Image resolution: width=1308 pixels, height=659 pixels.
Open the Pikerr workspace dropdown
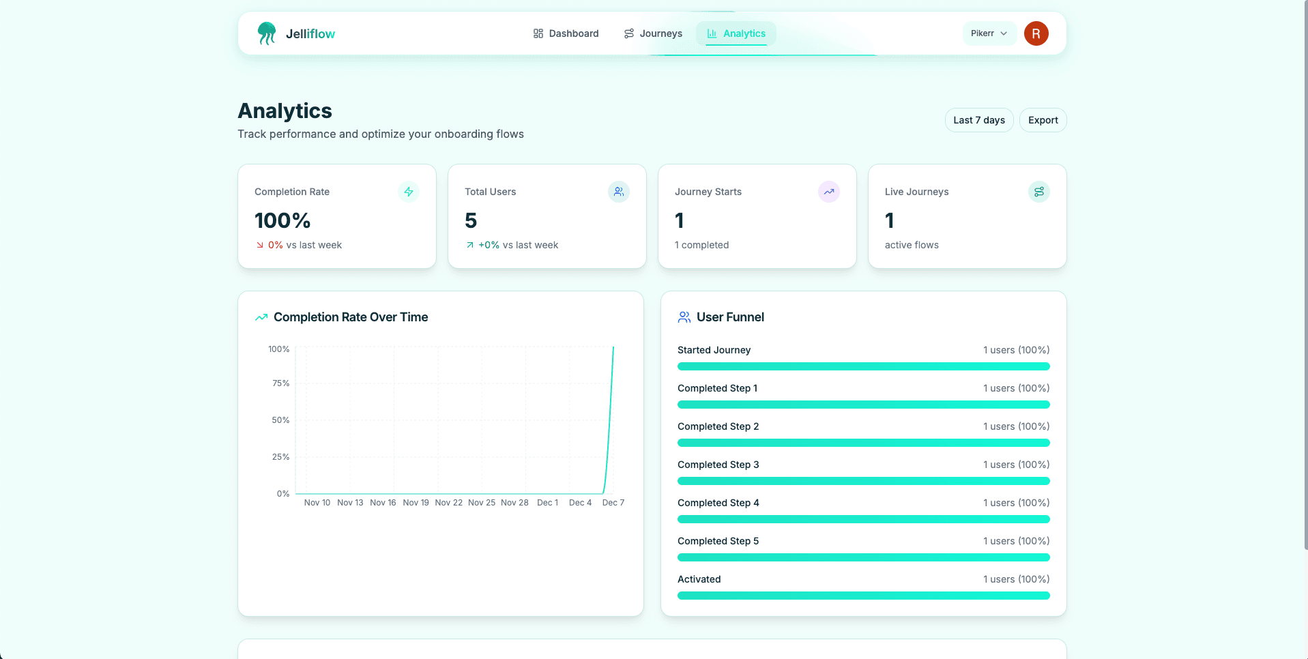pyautogui.click(x=989, y=33)
